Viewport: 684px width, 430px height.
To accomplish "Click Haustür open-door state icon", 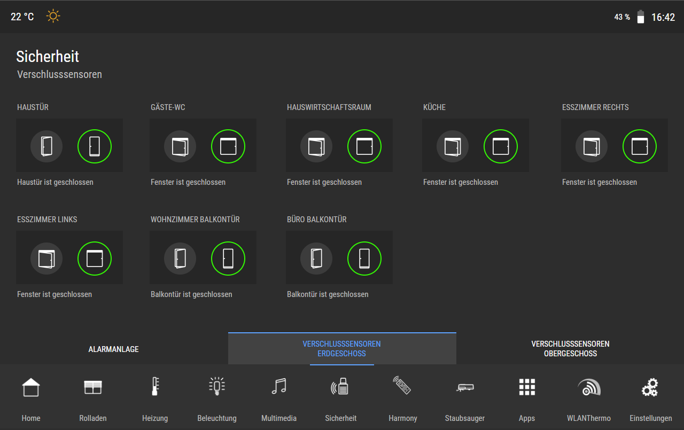I will [x=46, y=146].
